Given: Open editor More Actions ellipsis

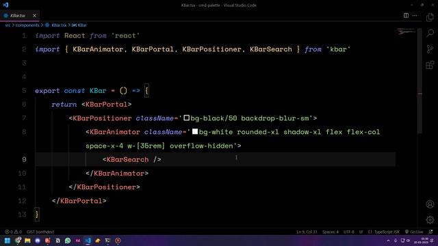Looking at the screenshot, I should (415, 16).
